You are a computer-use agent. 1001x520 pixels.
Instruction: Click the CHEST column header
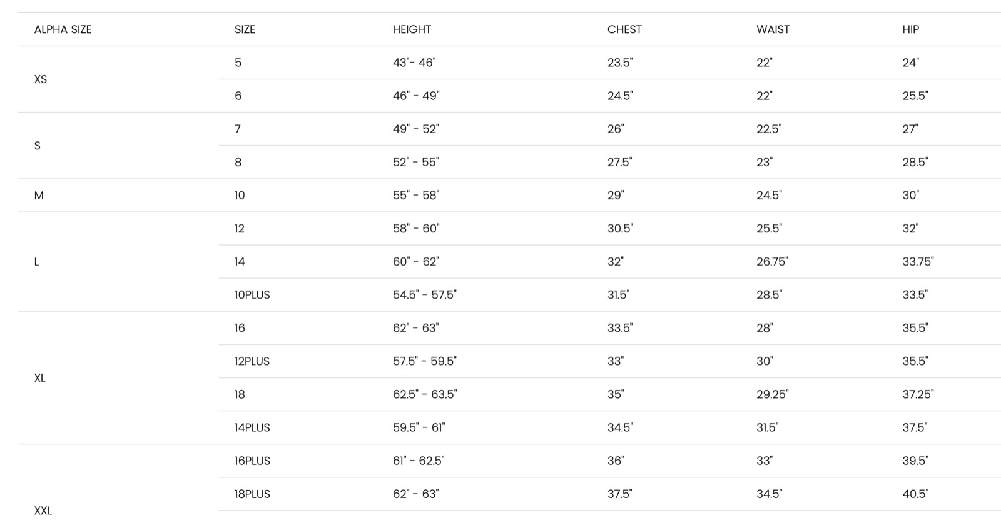624,29
